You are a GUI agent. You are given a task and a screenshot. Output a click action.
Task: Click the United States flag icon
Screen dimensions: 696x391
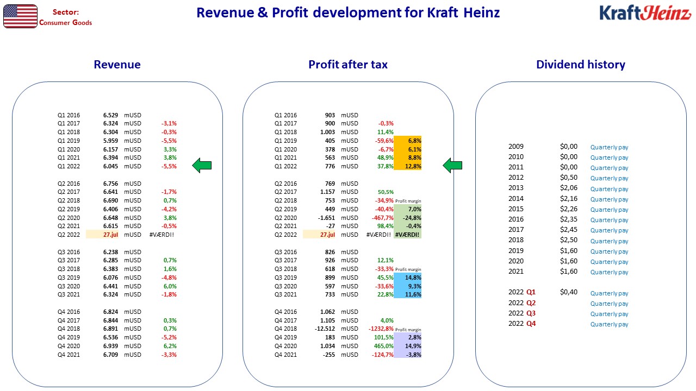click(x=21, y=16)
